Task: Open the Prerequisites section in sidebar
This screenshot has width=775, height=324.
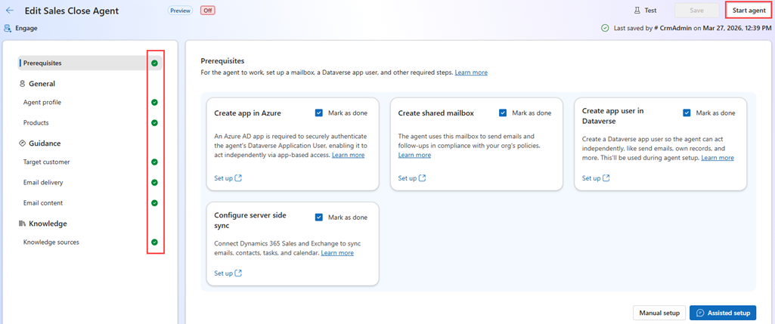Action: (42, 63)
